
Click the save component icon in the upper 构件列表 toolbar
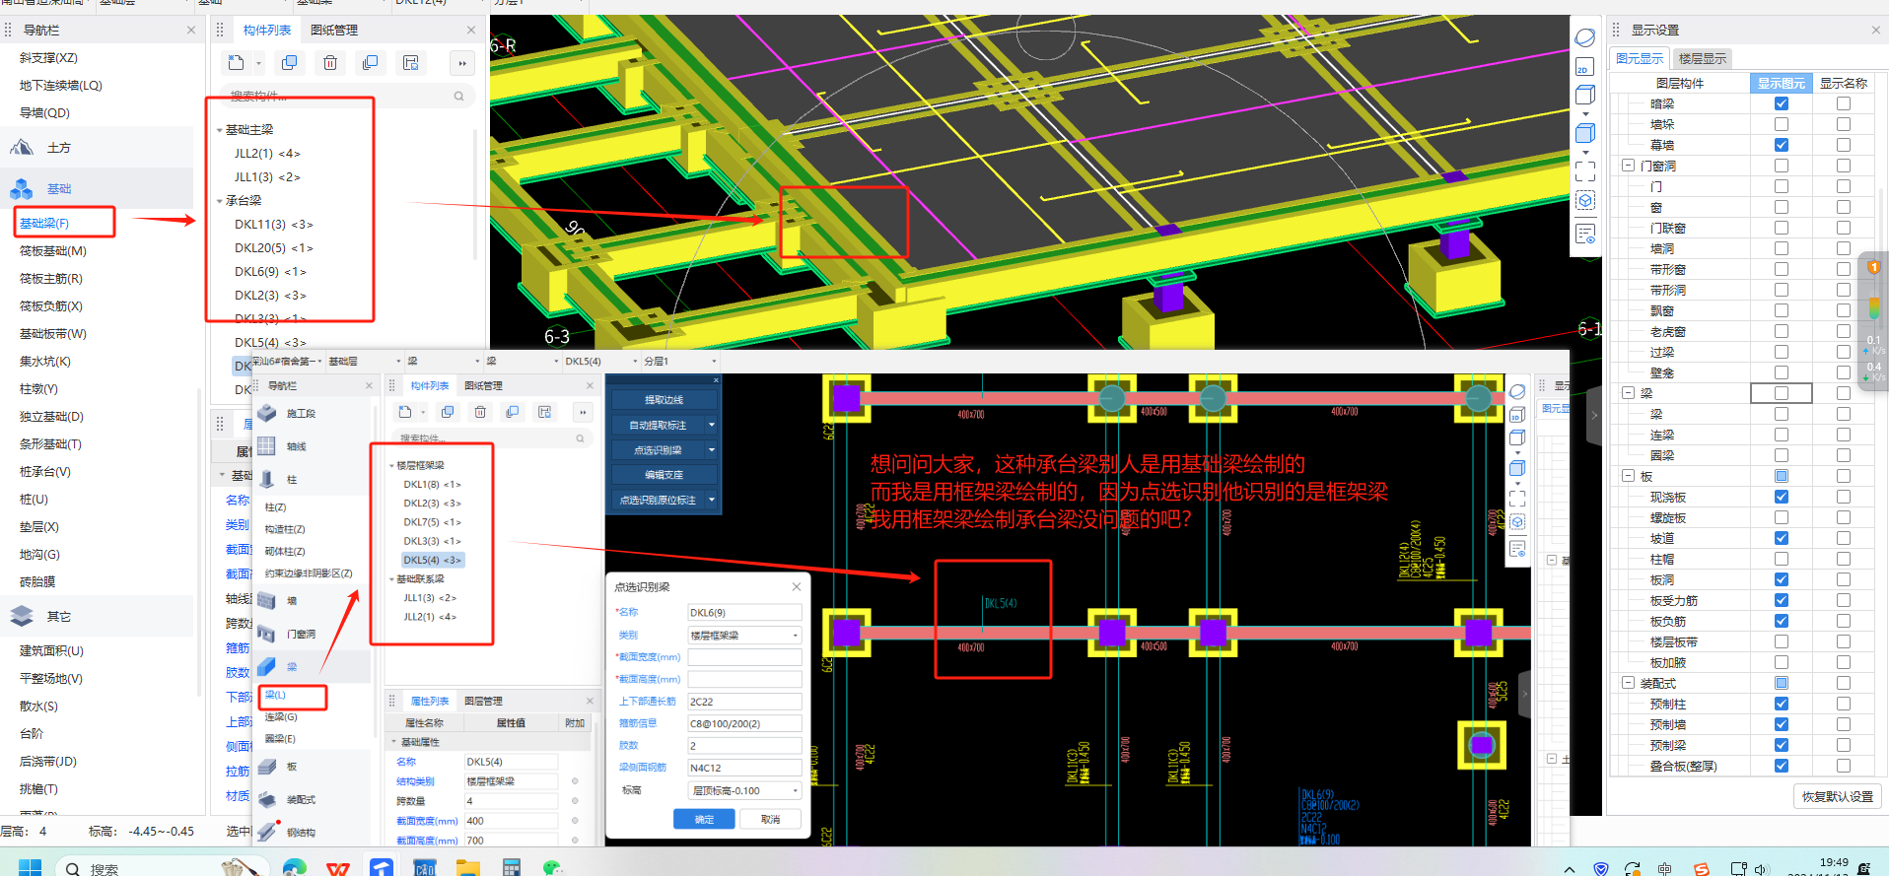pos(411,63)
